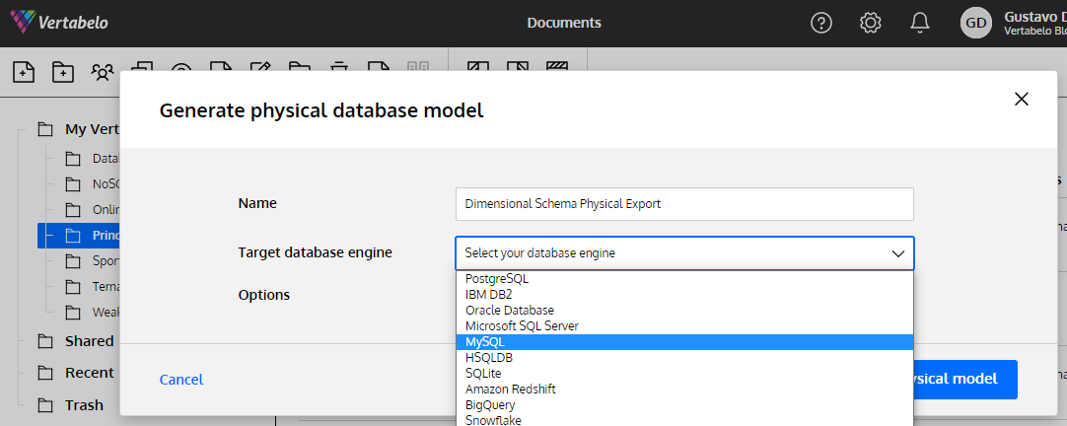Close the Generate physical database model dialog
The image size is (1067, 426).
[1021, 100]
